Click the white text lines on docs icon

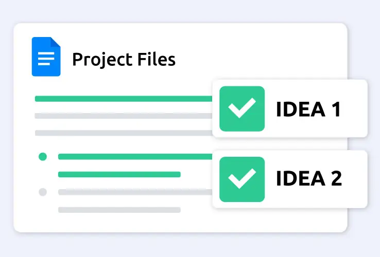click(46, 59)
